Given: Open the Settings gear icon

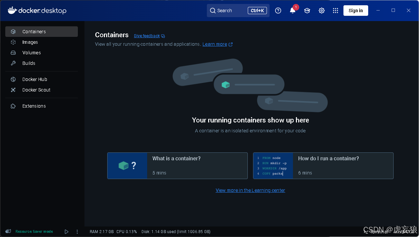Looking at the screenshot, I should point(322,11).
